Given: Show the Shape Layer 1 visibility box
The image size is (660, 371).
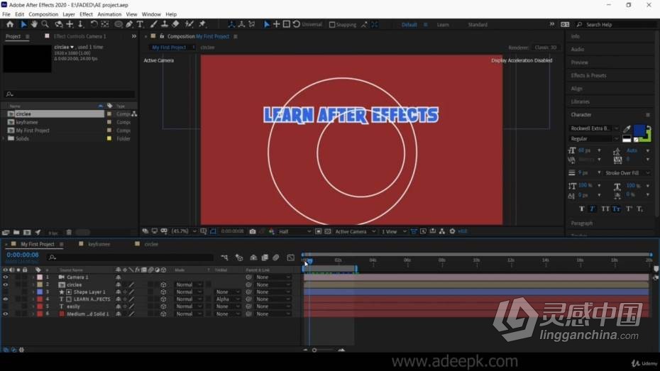Looking at the screenshot, I should pyautogui.click(x=5, y=292).
